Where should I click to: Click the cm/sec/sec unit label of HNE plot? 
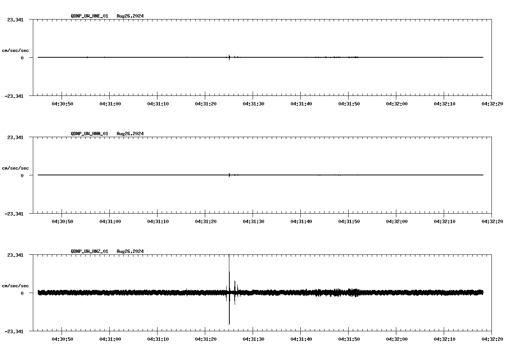(15, 50)
